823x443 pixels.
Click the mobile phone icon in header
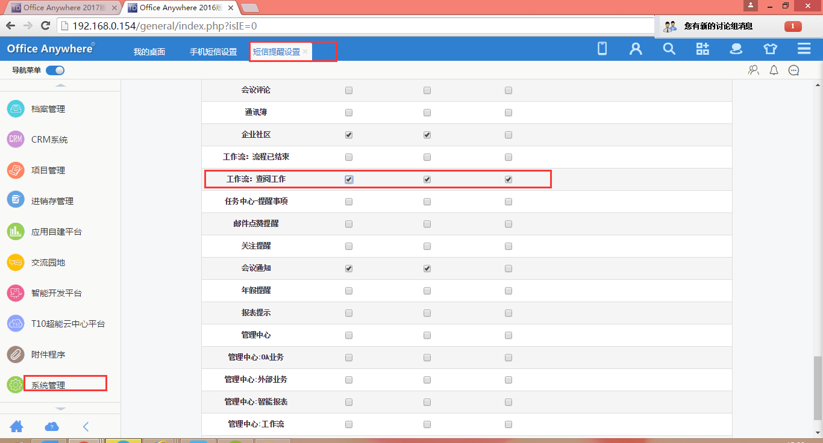pos(602,49)
